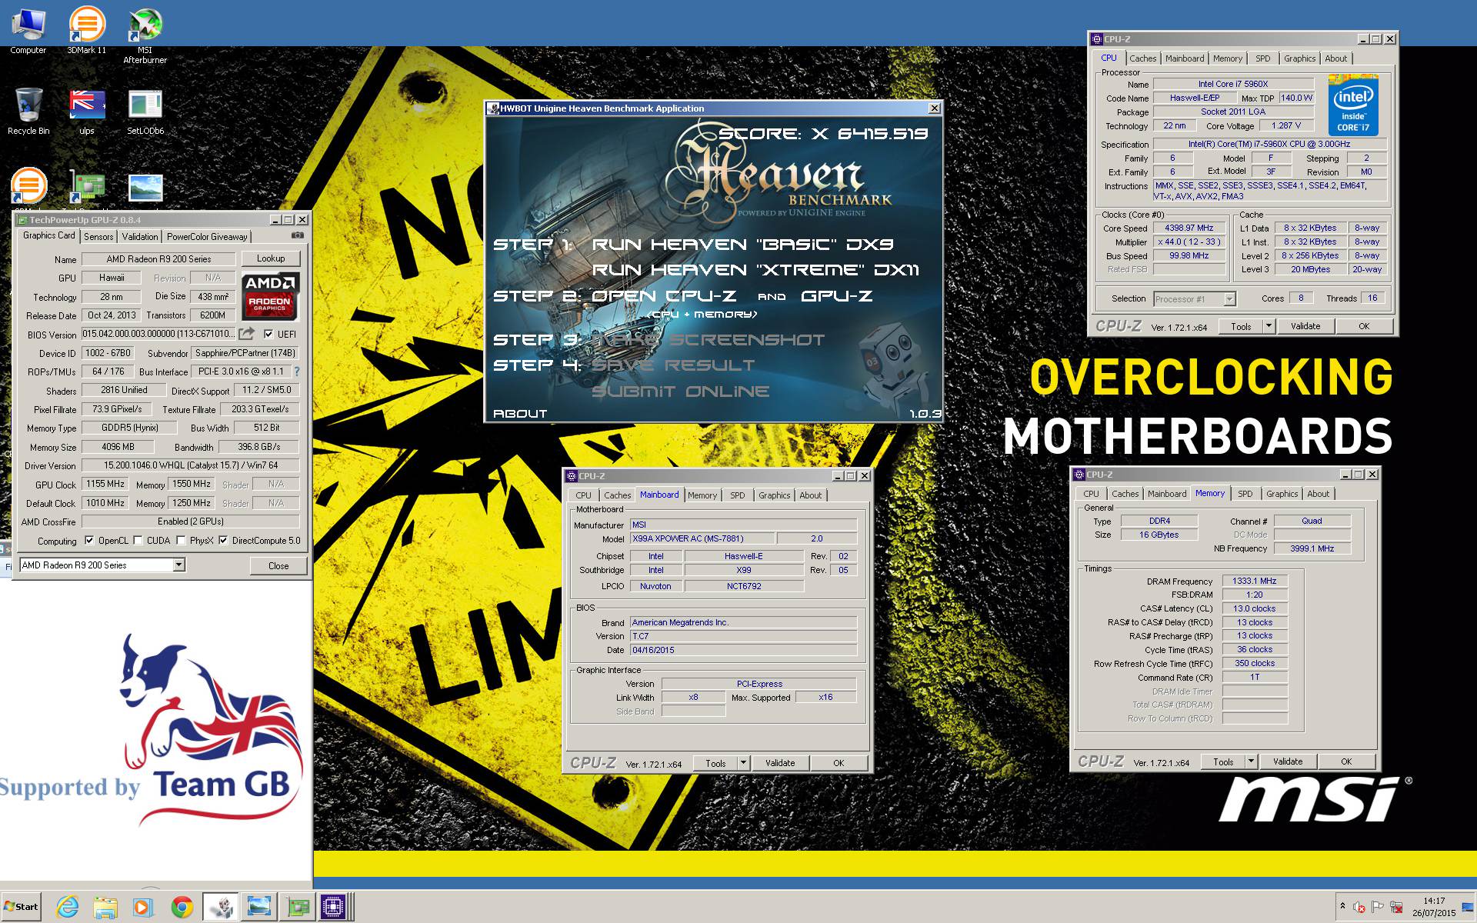Screen dimensions: 1477x923
Task: Open Internet Explorer from the taskbar
Action: click(x=68, y=908)
